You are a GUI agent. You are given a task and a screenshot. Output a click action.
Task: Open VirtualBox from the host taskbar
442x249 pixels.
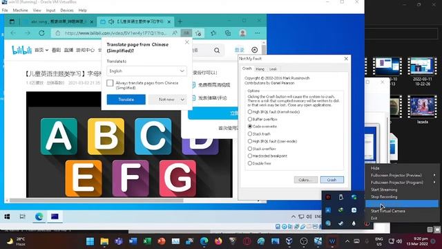[x=289, y=241]
